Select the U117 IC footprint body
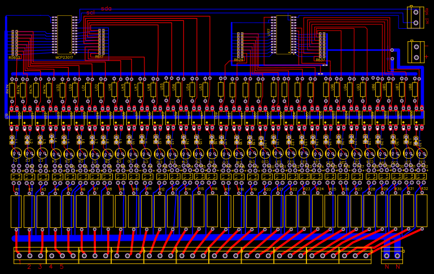This screenshot has width=434, height=274. (x=283, y=35)
